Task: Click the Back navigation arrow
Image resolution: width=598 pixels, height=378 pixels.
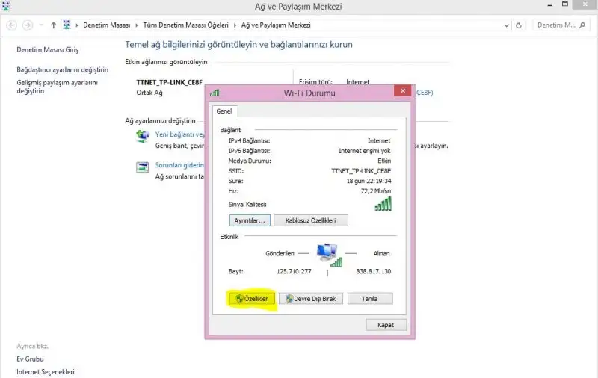Action: (11, 25)
